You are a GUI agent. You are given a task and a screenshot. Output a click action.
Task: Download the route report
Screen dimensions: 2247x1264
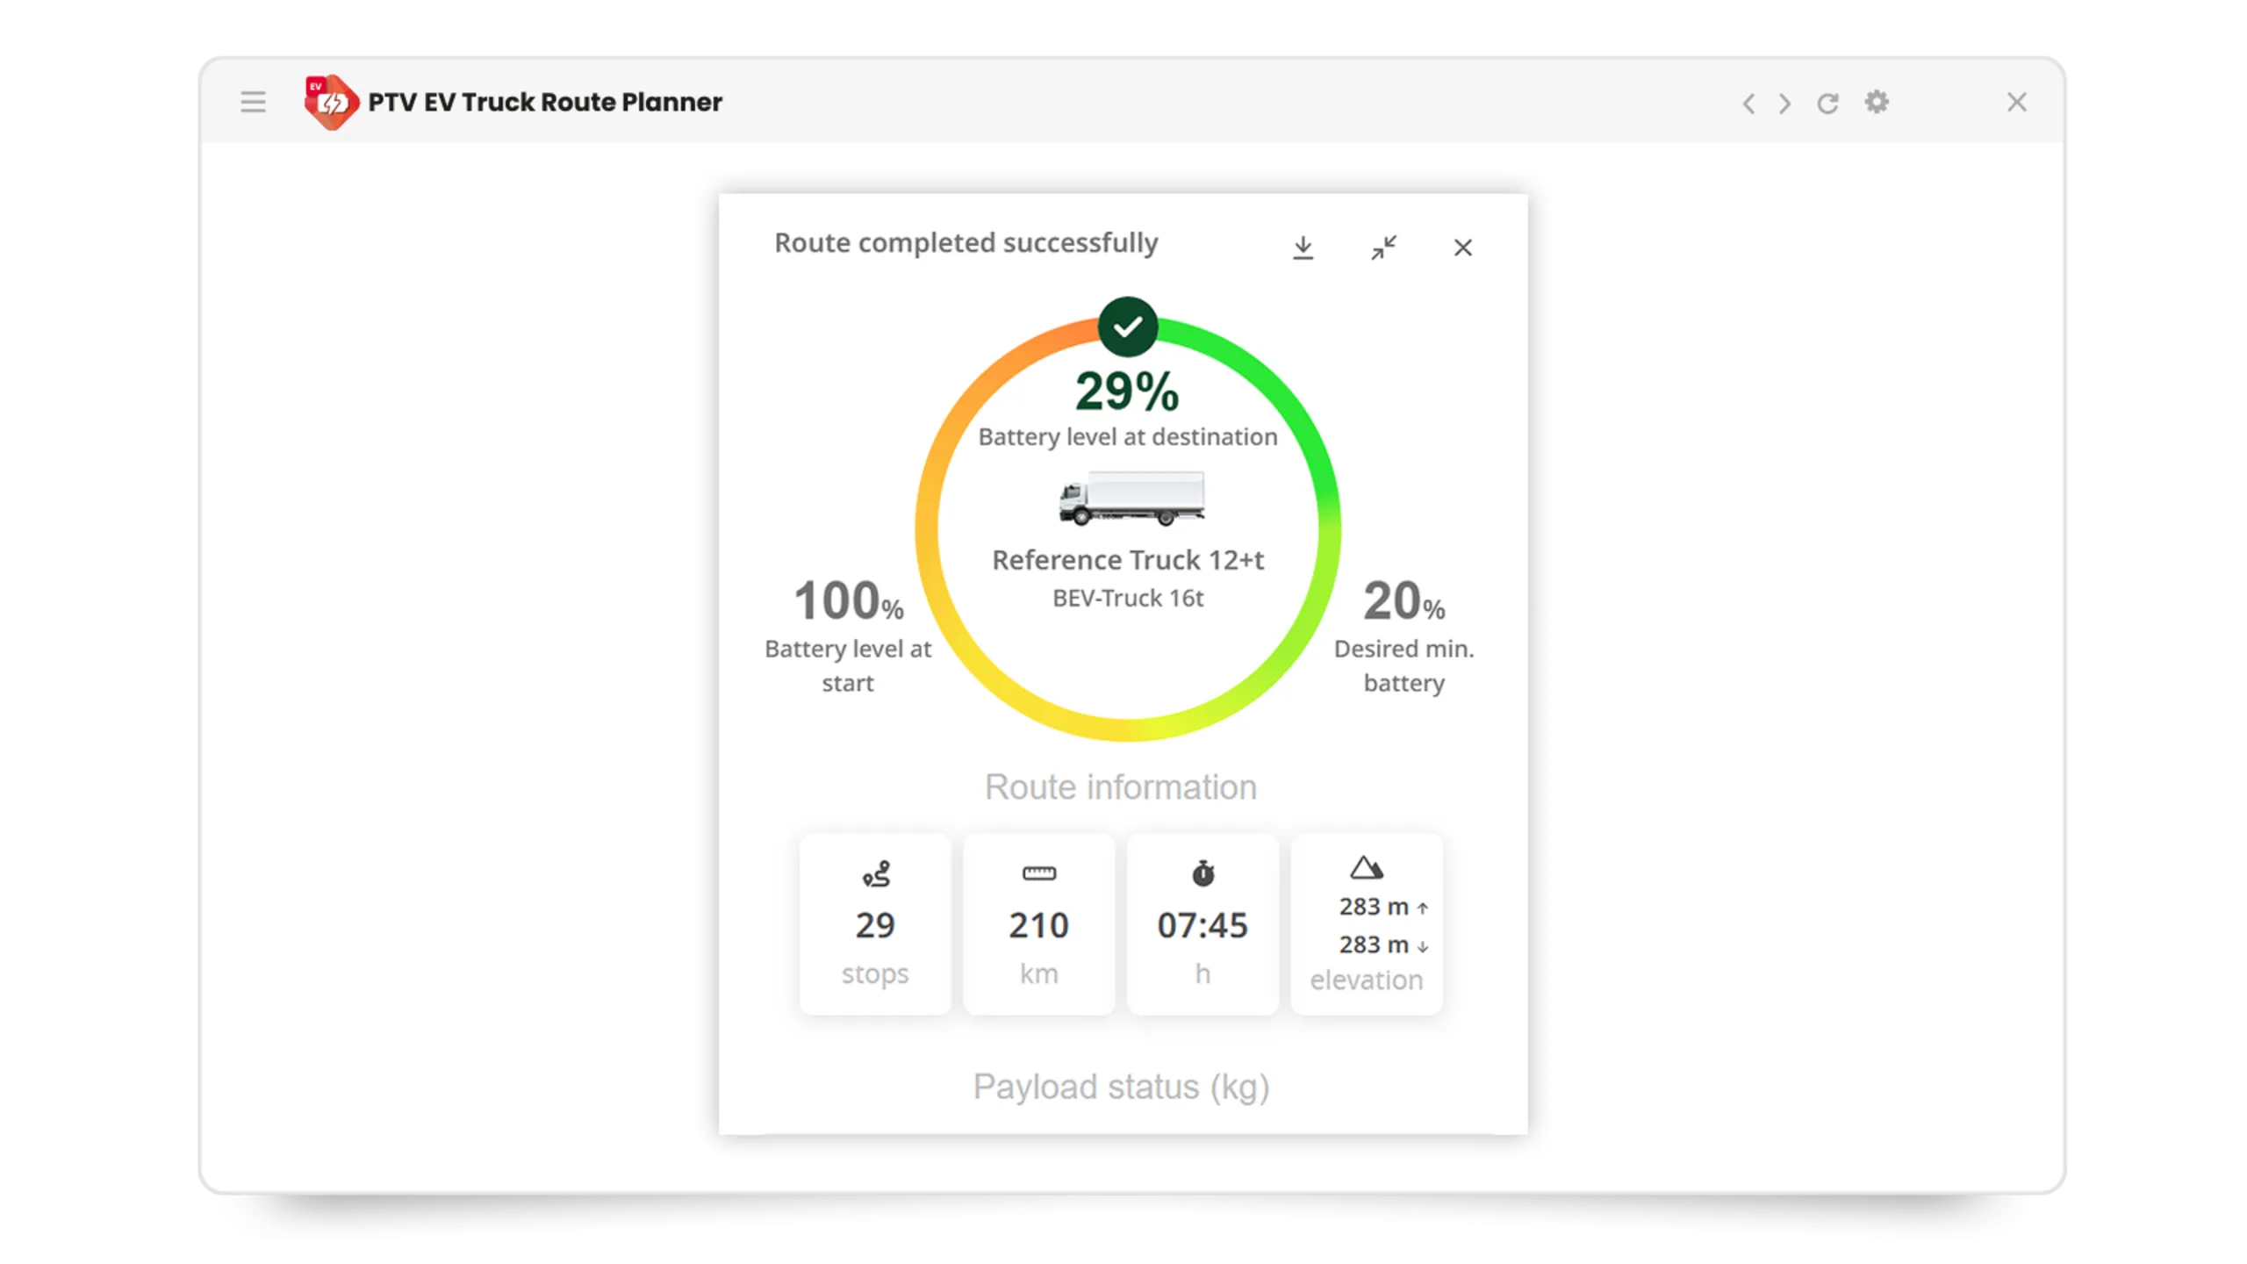1303,248
